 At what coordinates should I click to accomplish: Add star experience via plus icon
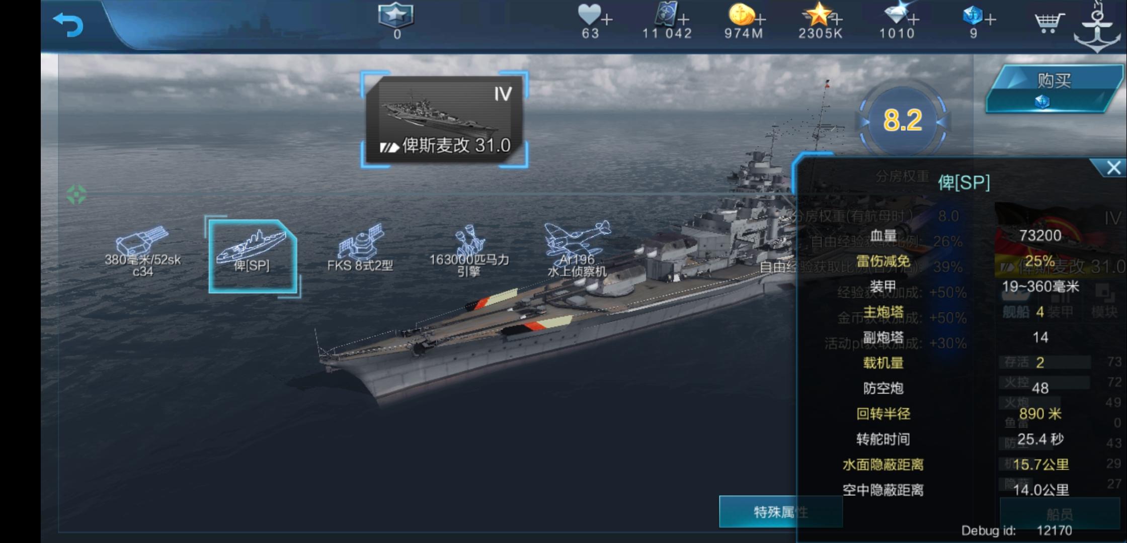coord(837,20)
